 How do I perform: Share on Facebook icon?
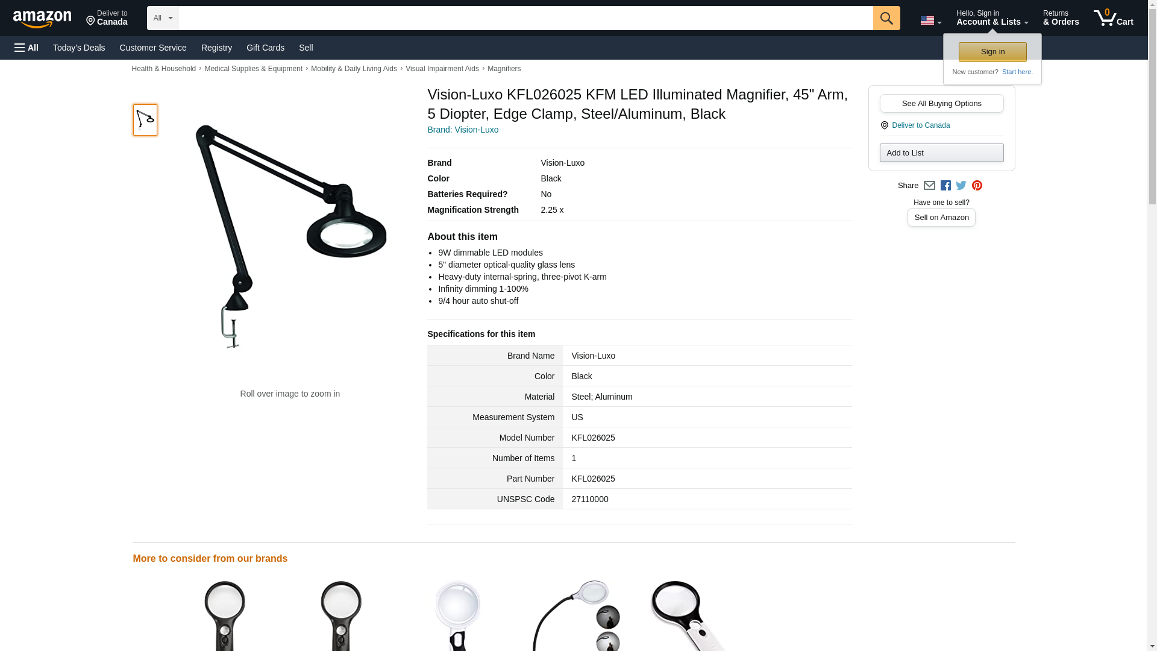[945, 186]
